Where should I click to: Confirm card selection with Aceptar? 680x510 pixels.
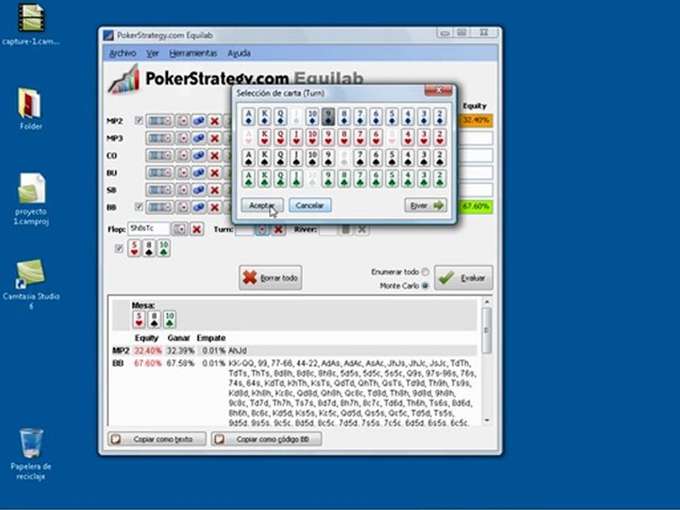pyautogui.click(x=262, y=205)
